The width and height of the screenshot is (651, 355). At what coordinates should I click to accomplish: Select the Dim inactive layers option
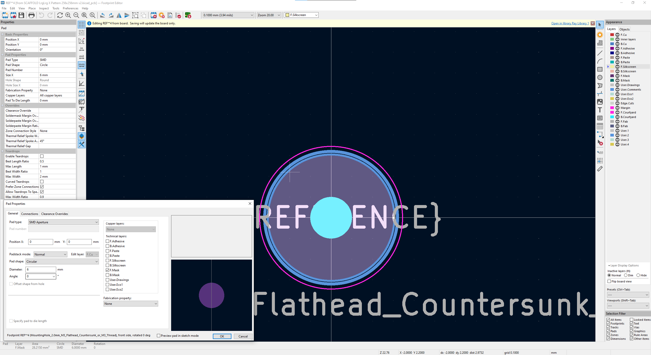626,275
